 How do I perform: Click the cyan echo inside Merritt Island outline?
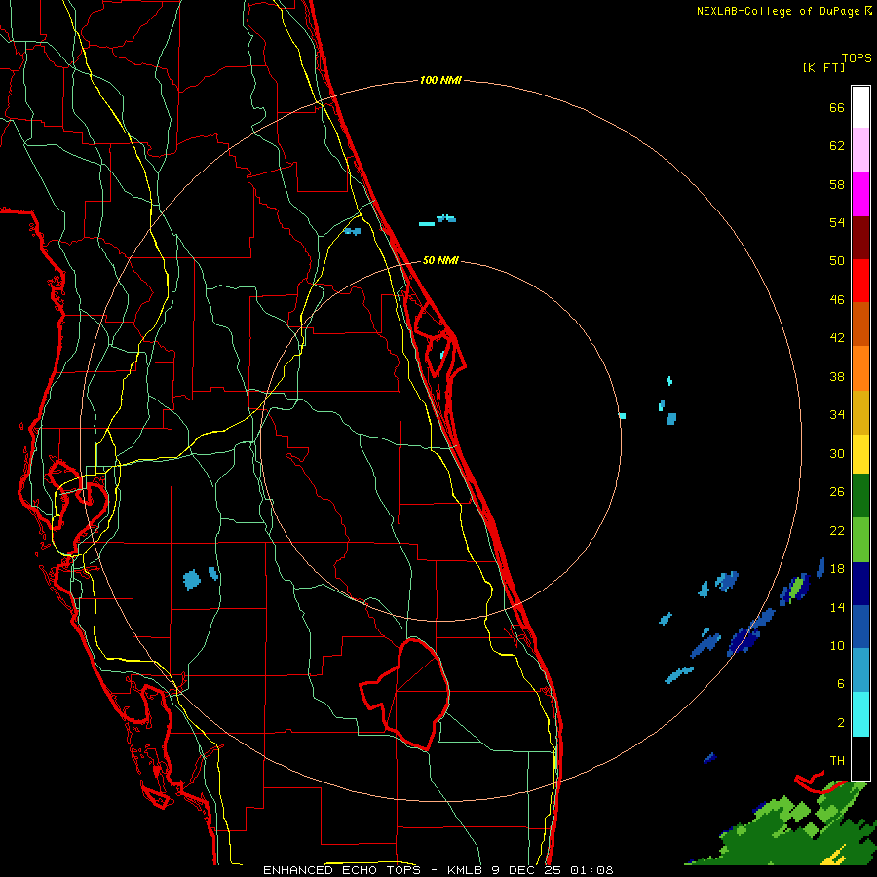coord(441,355)
